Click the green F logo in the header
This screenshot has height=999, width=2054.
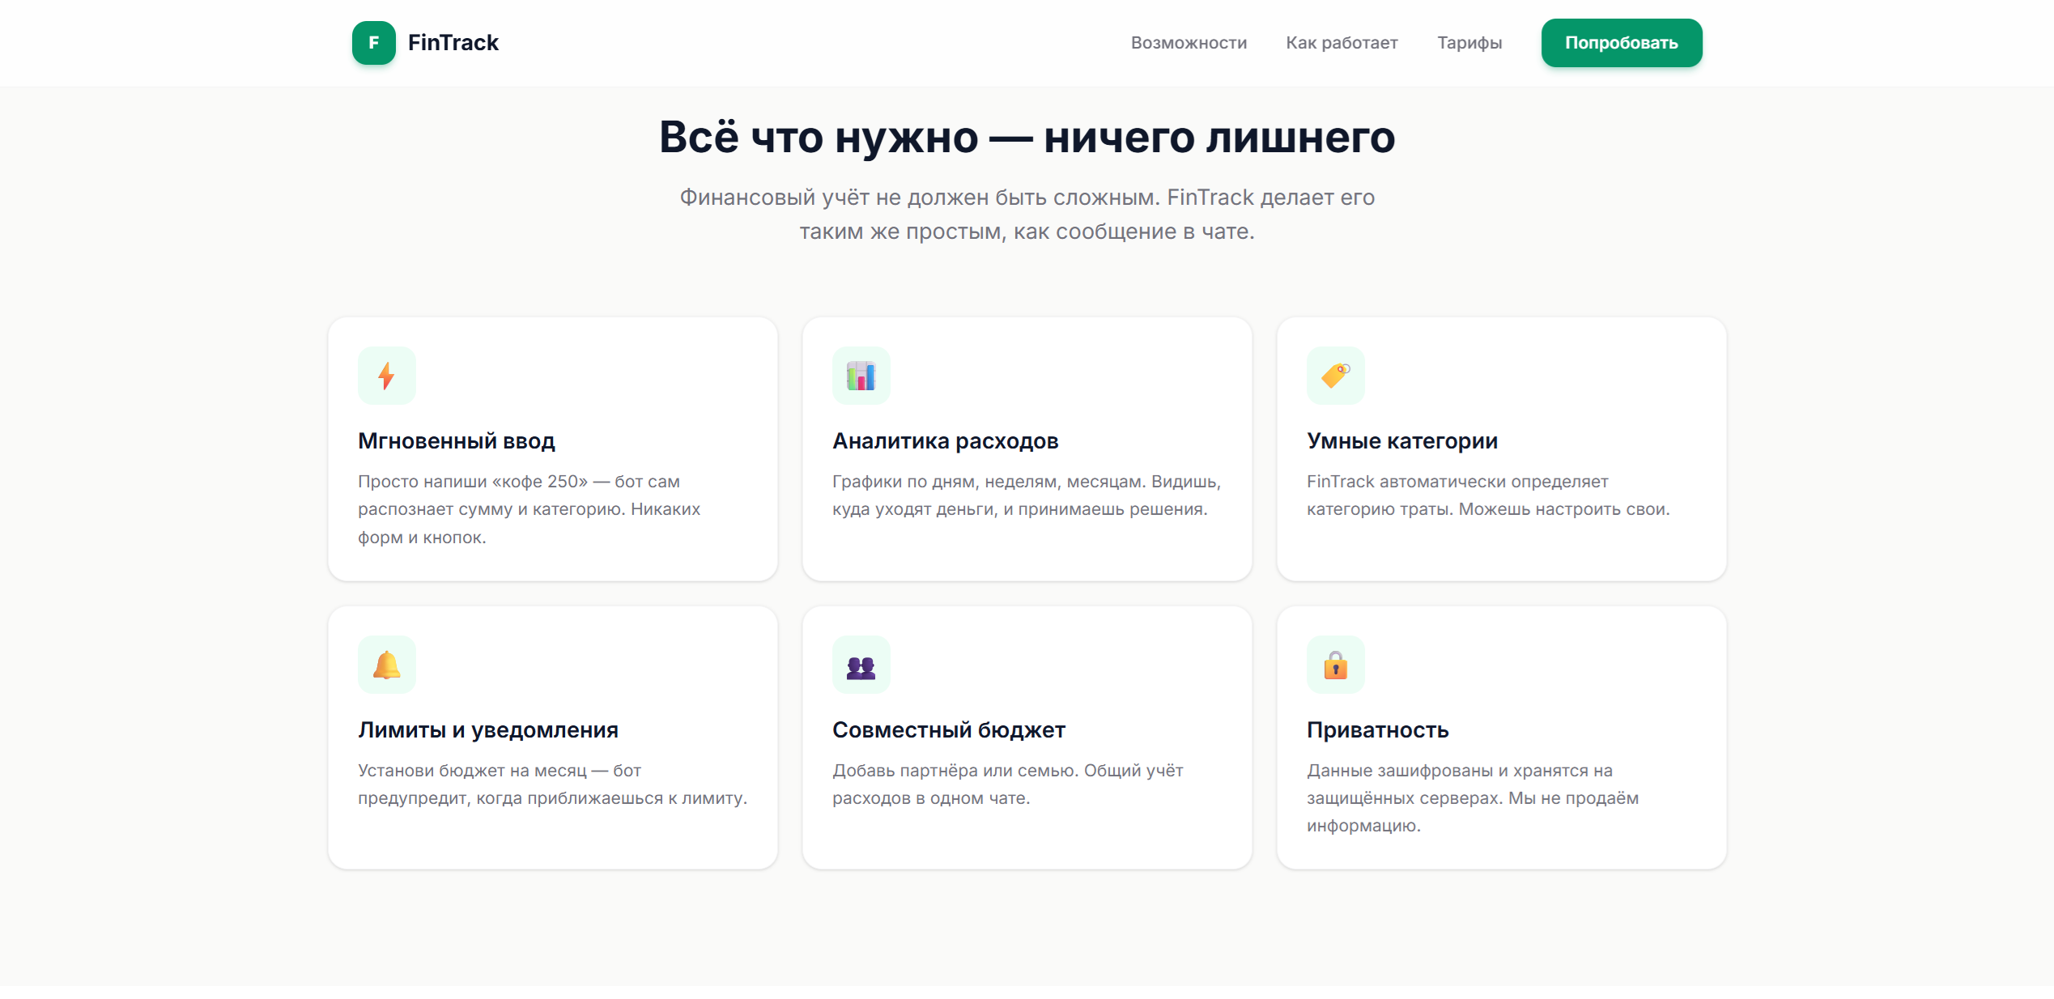click(x=374, y=43)
